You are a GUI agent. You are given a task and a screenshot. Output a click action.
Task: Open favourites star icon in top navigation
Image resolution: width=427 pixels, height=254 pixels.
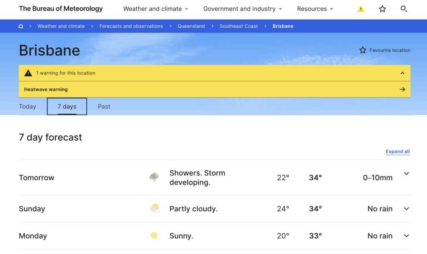[382, 9]
